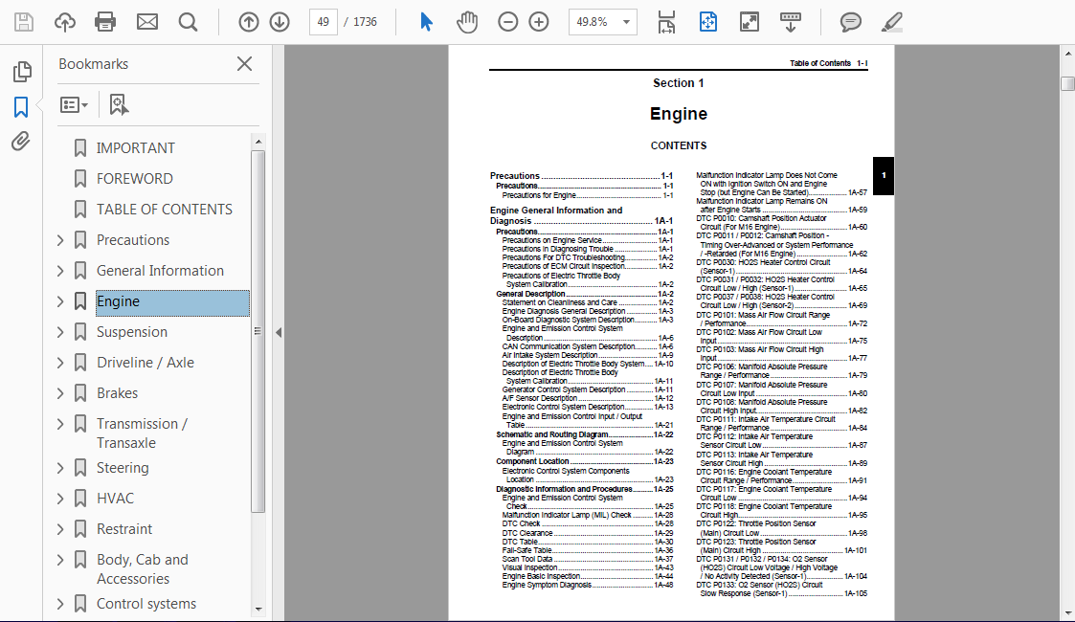Add a comment with speech bubble icon
1075x622 pixels.
(x=850, y=22)
